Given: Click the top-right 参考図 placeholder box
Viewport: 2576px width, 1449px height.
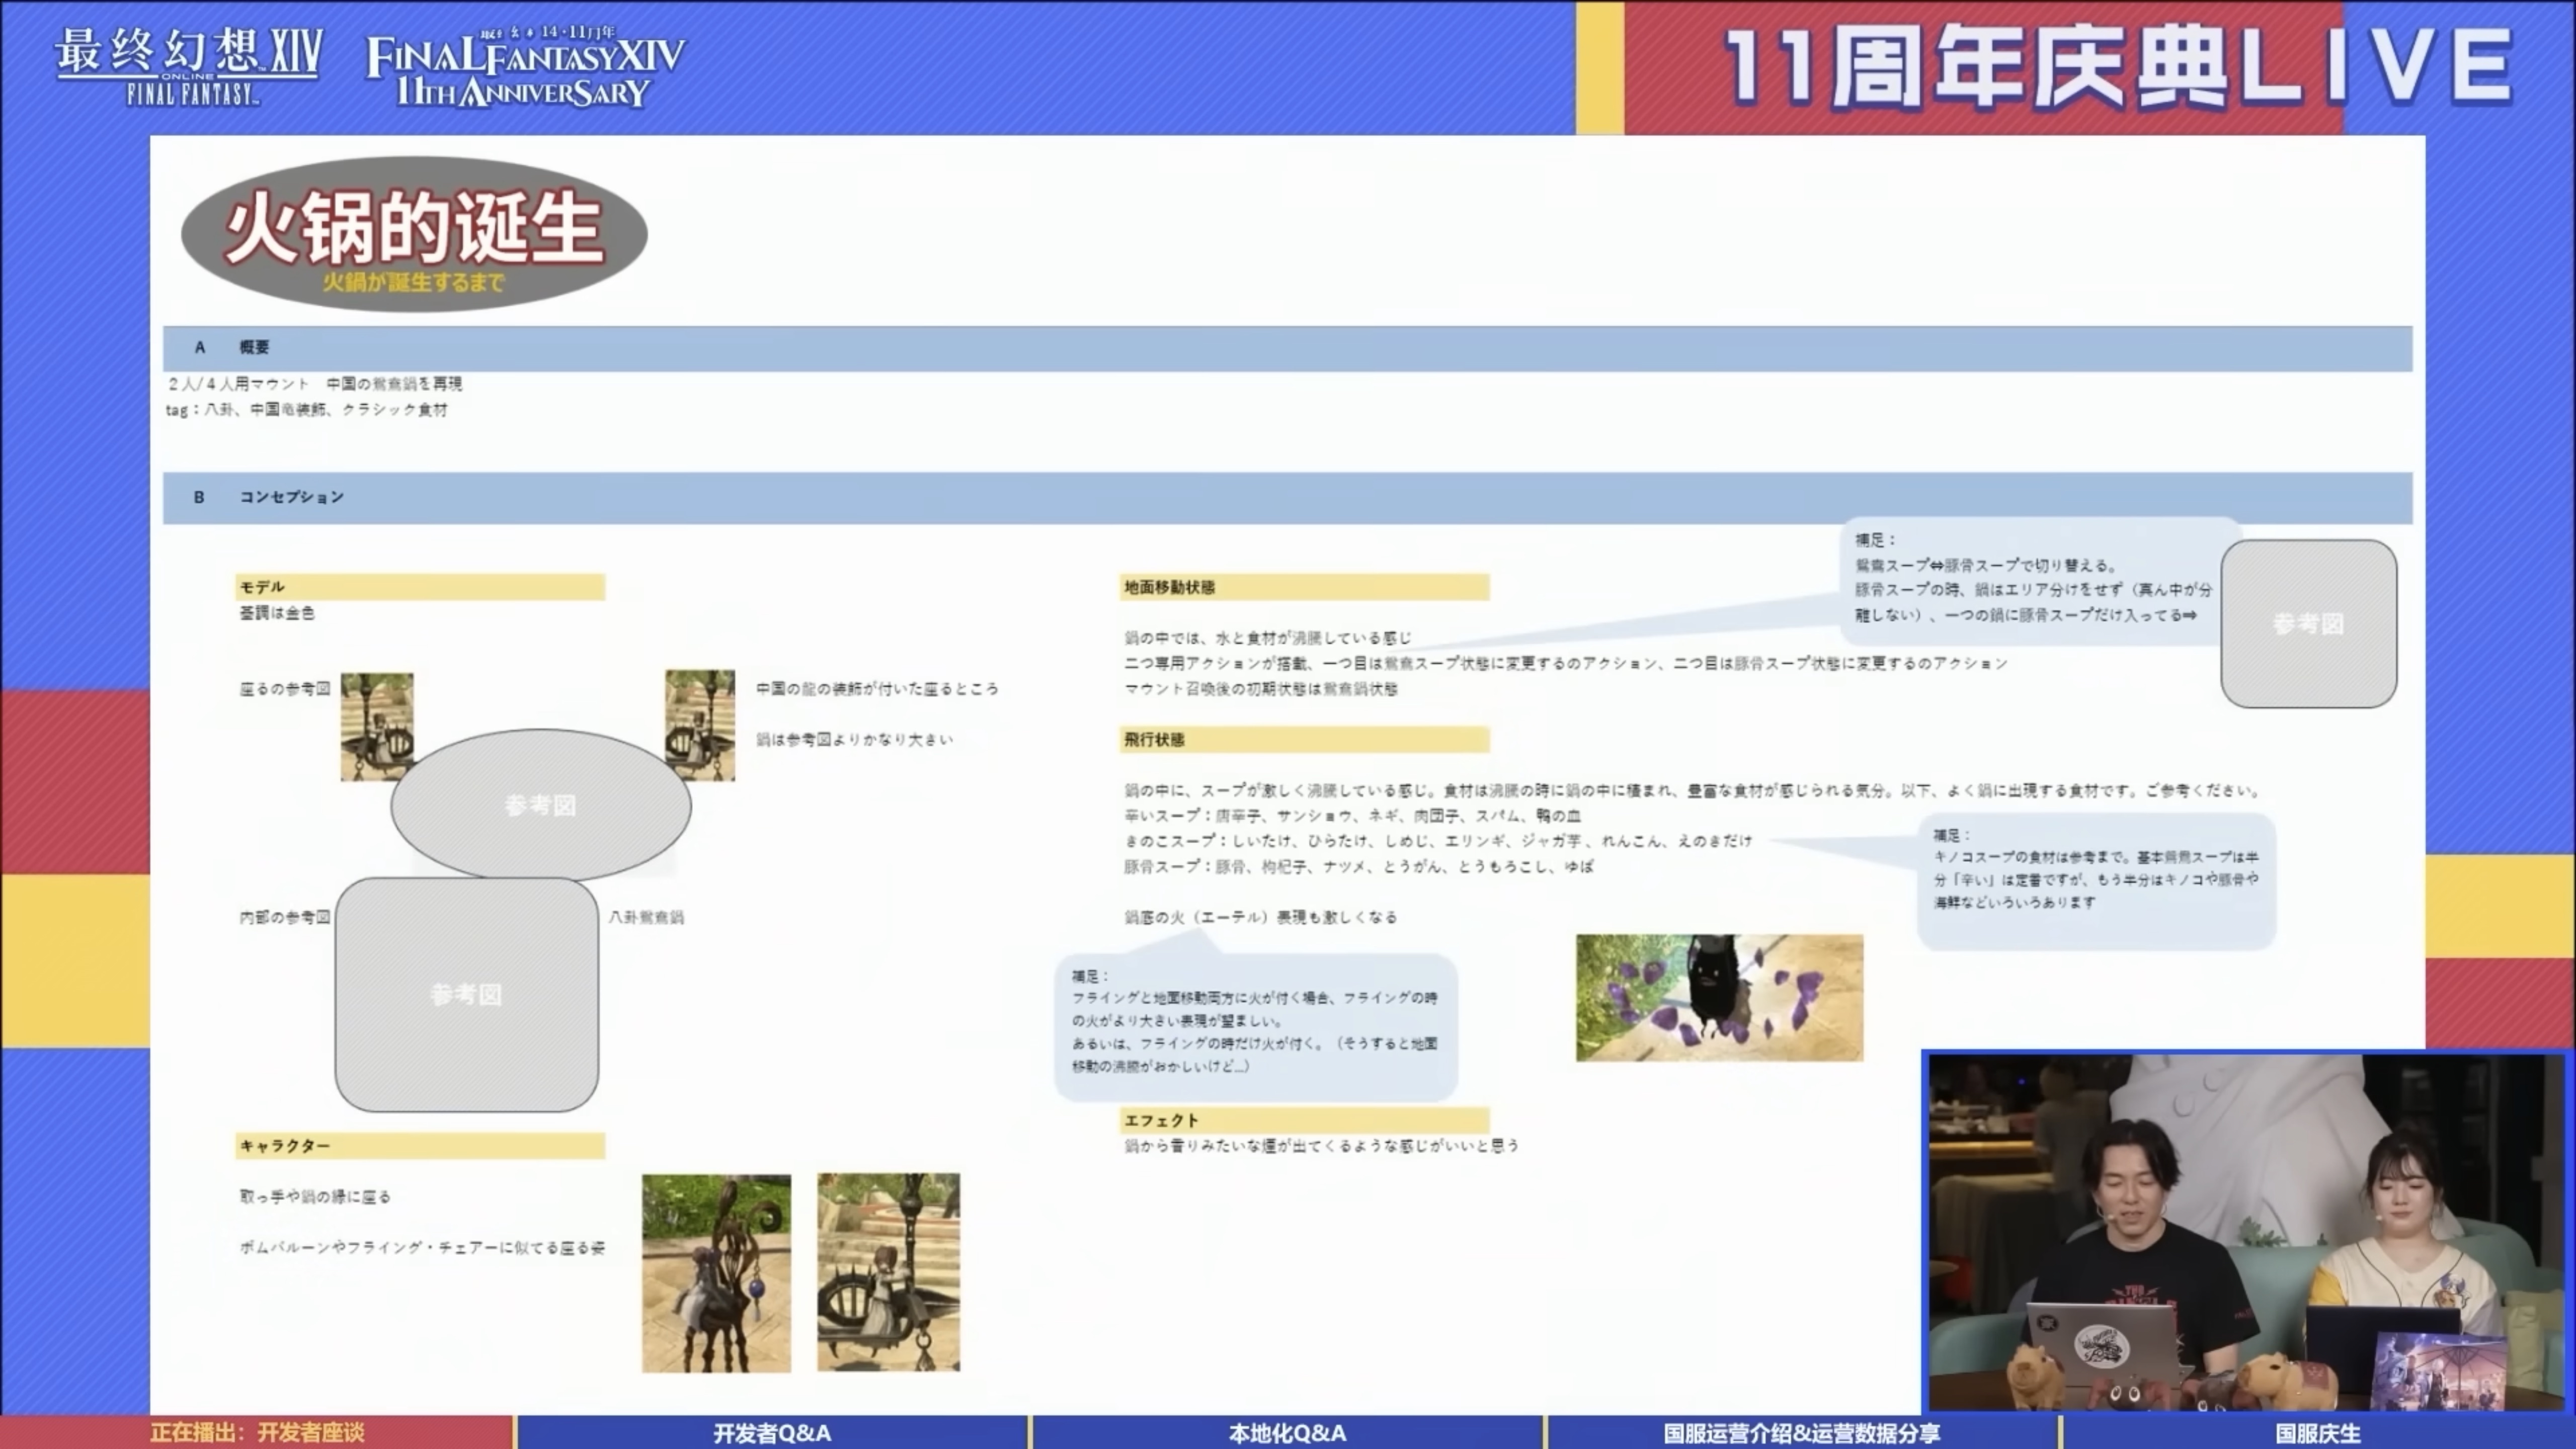Looking at the screenshot, I should pyautogui.click(x=2308, y=624).
